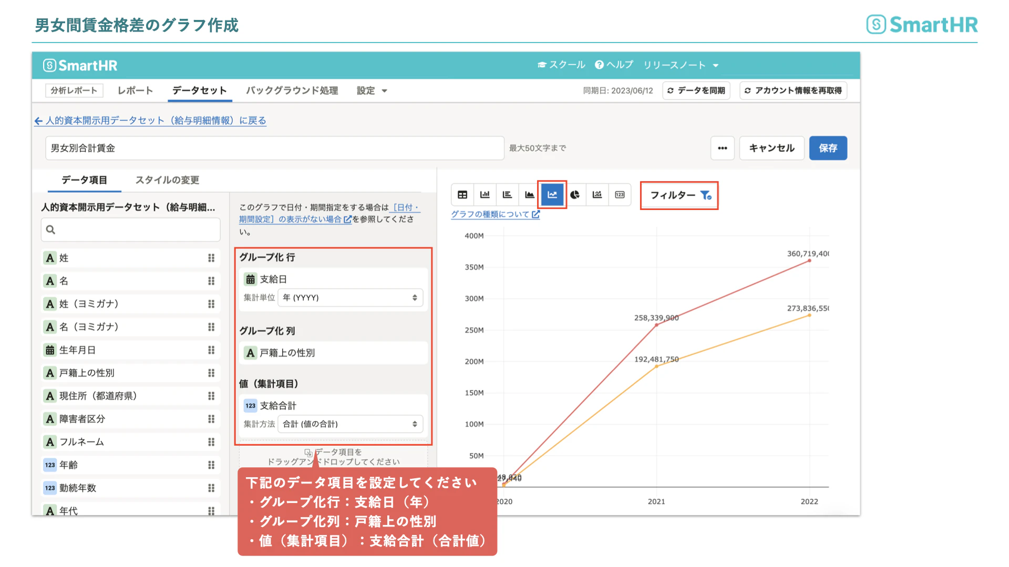Click the search magnifier icon
The width and height of the screenshot is (1009, 567).
(50, 229)
